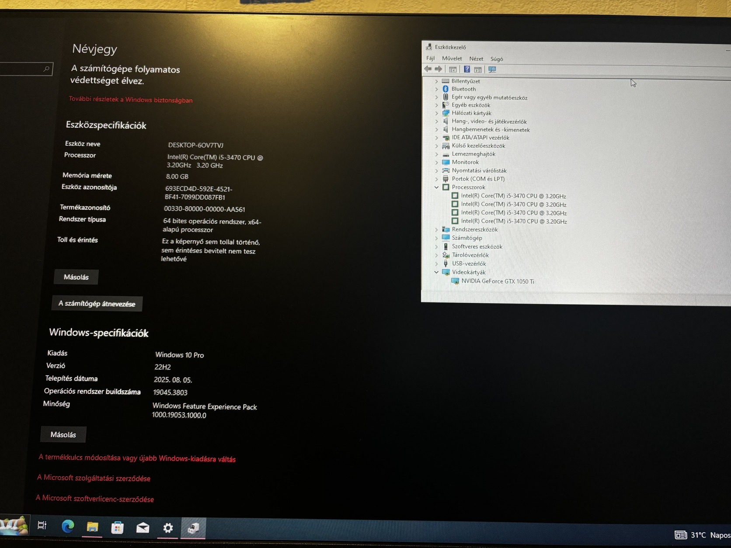731x548 pixels.
Task: Click Másolás under Windows-specifikációk
Action: pyautogui.click(x=63, y=434)
